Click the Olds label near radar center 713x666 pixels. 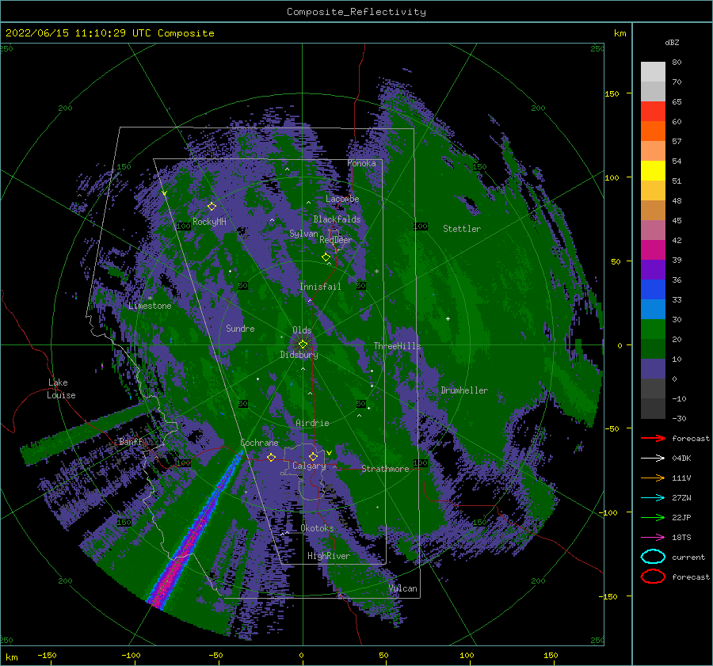pyautogui.click(x=302, y=330)
